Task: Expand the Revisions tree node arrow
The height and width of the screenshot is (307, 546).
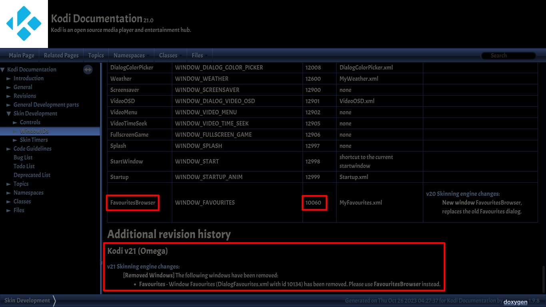Action: click(x=9, y=96)
